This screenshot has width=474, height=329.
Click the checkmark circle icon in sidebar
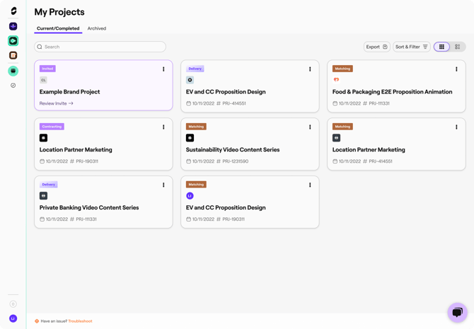13,86
